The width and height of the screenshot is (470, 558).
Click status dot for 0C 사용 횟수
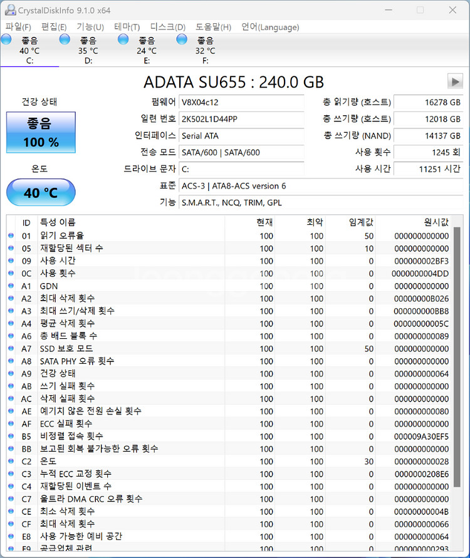(x=11, y=273)
